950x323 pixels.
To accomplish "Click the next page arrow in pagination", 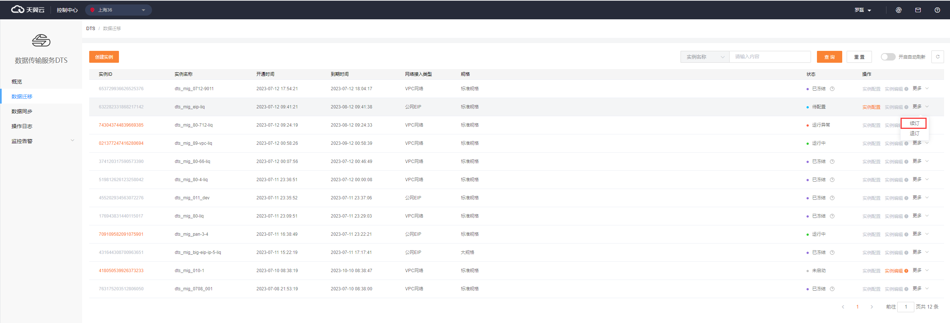I will (x=872, y=307).
